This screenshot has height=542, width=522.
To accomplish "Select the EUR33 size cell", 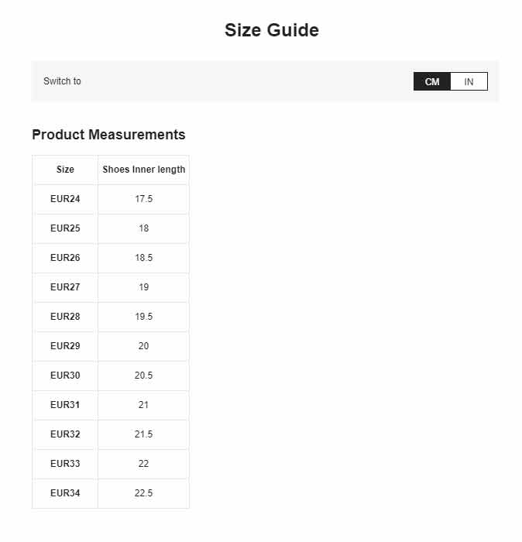I will (x=65, y=463).
